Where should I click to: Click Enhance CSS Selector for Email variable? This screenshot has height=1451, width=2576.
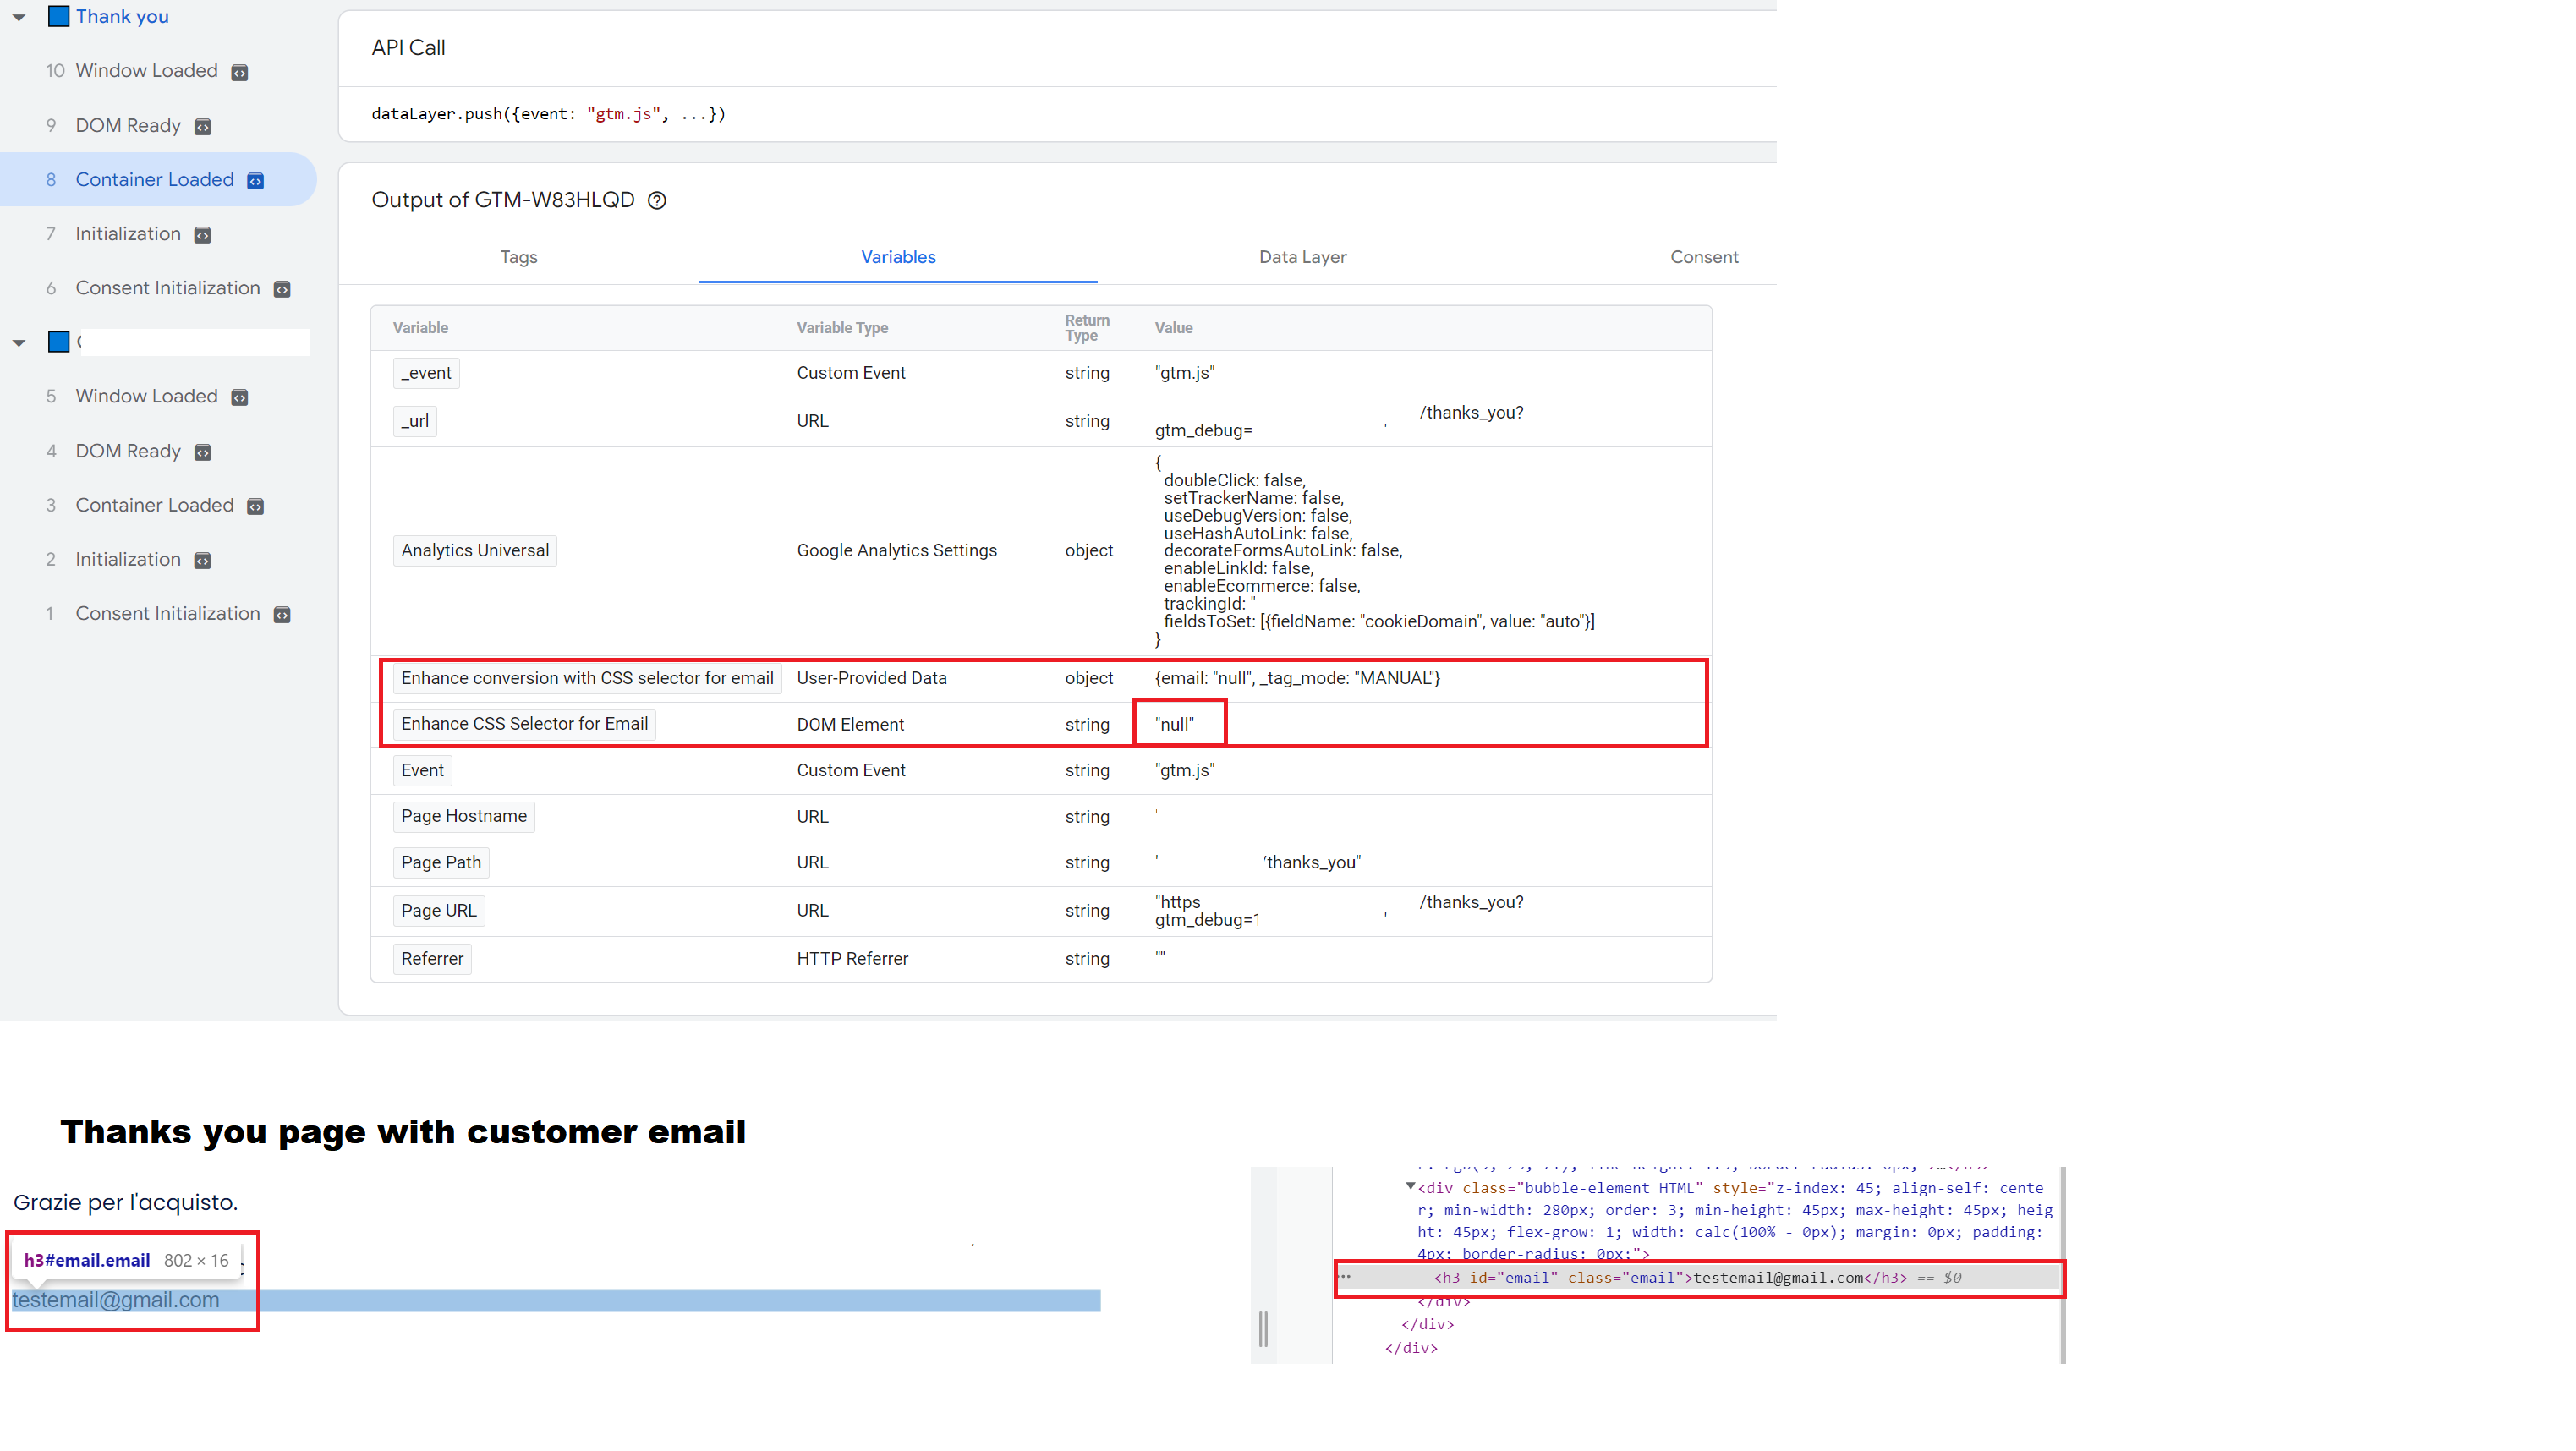click(524, 724)
